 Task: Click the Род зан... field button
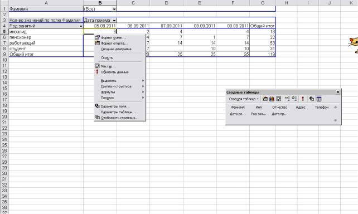click(x=258, y=114)
